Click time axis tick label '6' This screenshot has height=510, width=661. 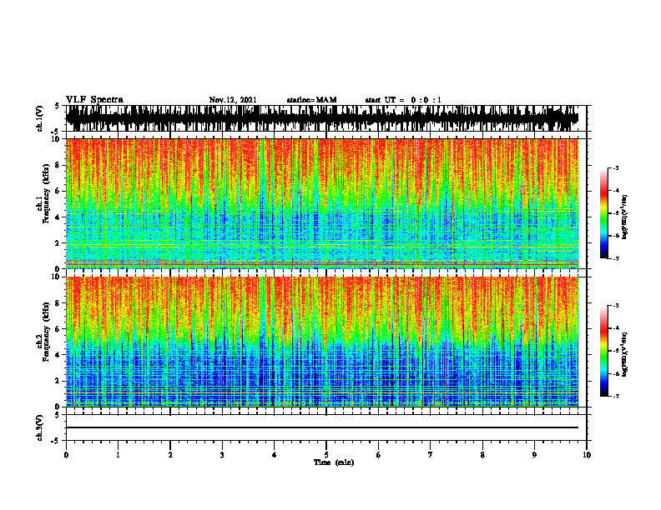[379, 455]
